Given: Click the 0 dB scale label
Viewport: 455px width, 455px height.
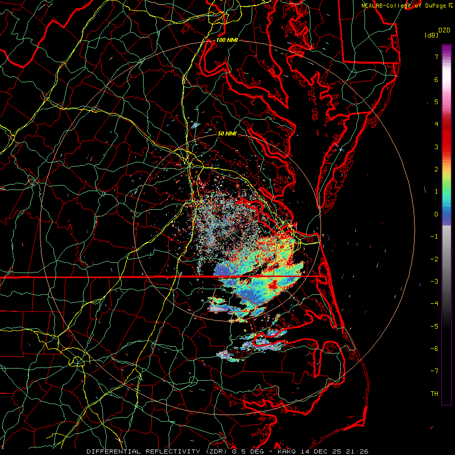Looking at the screenshot, I should coord(436,214).
